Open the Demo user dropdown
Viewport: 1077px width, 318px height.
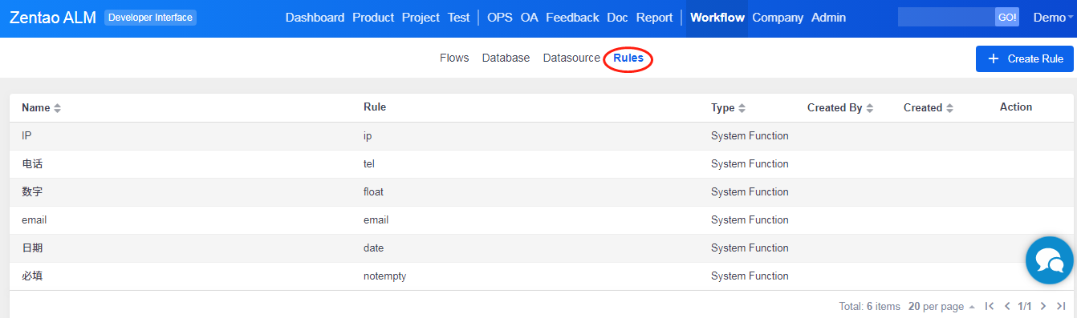click(x=1053, y=18)
